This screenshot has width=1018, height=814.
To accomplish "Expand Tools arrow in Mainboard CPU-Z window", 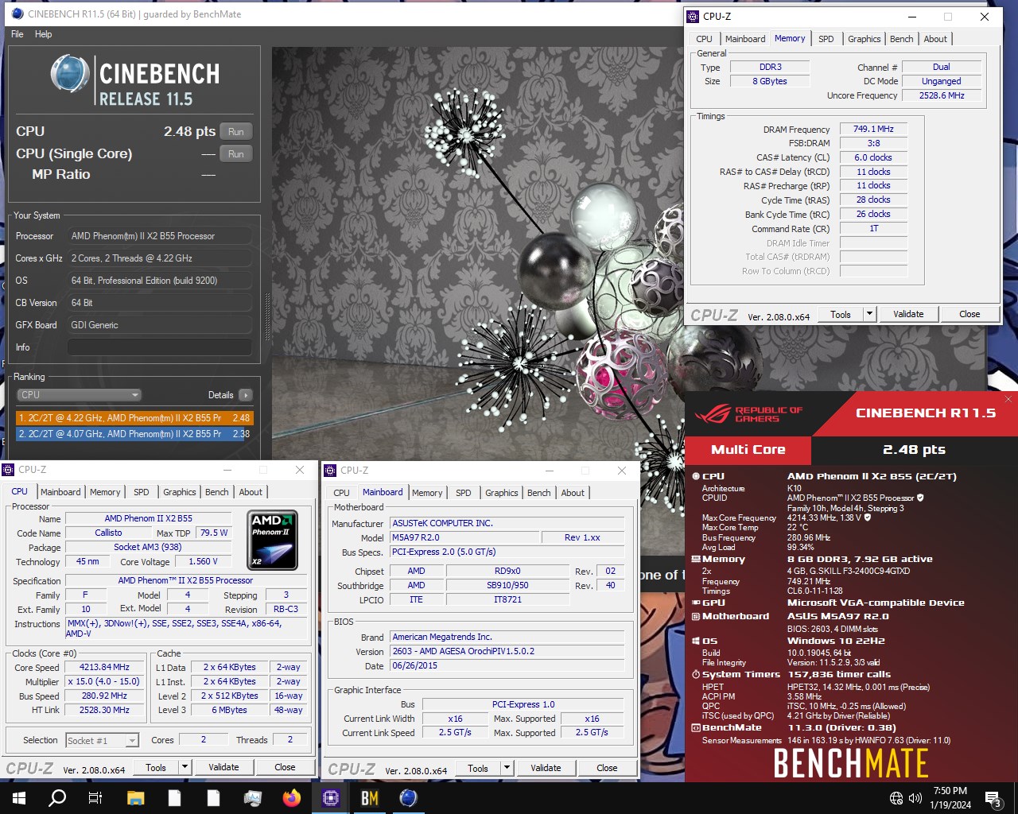I will [x=507, y=768].
